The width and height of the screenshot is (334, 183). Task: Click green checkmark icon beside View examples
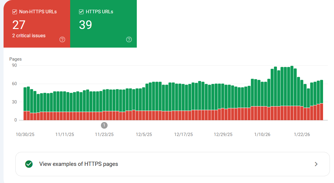pos(29,164)
